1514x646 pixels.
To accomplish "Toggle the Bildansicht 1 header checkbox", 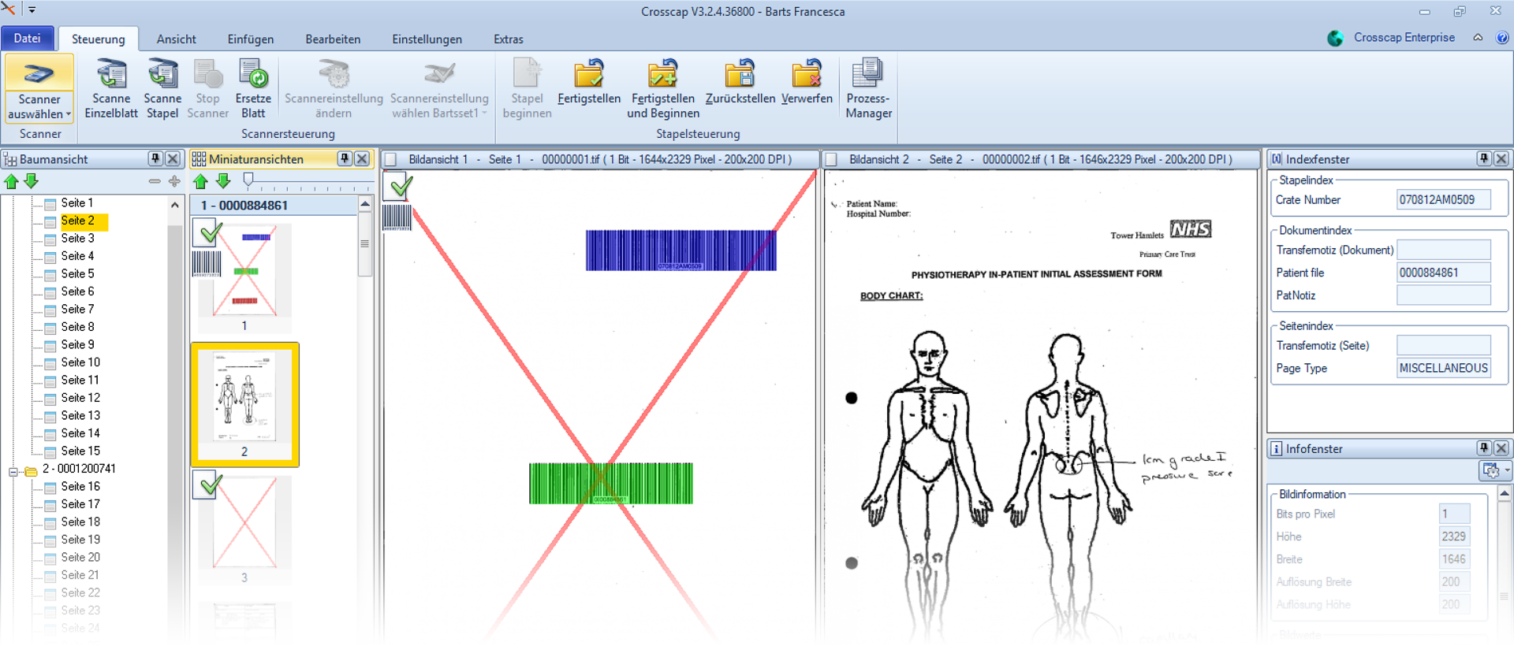I will point(390,160).
